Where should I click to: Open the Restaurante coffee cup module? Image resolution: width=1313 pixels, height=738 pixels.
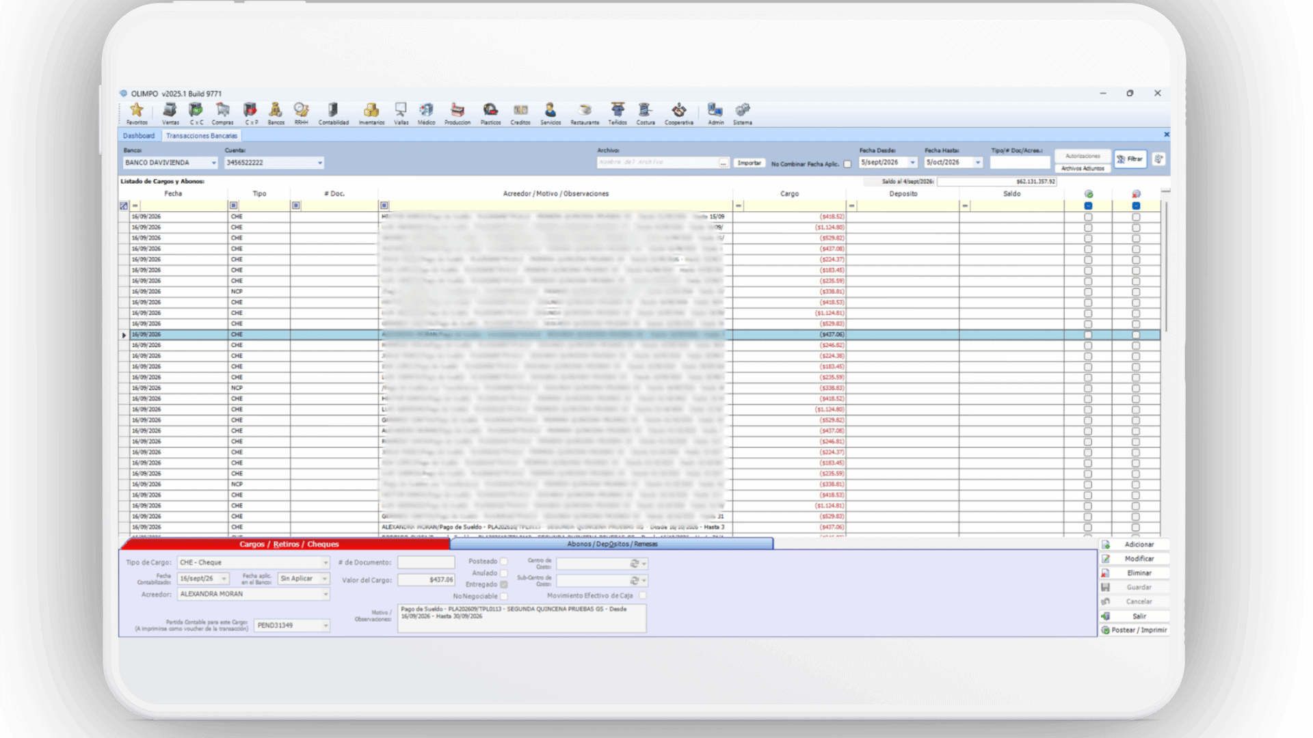[585, 113]
